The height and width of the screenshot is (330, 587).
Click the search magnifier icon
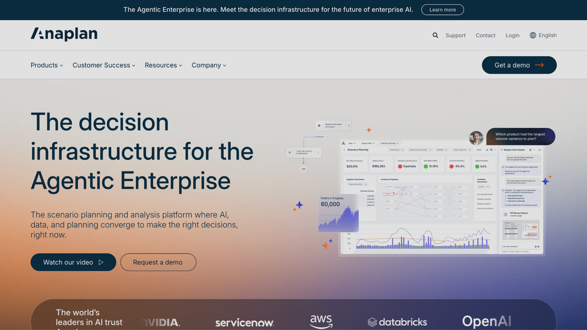[x=435, y=35]
